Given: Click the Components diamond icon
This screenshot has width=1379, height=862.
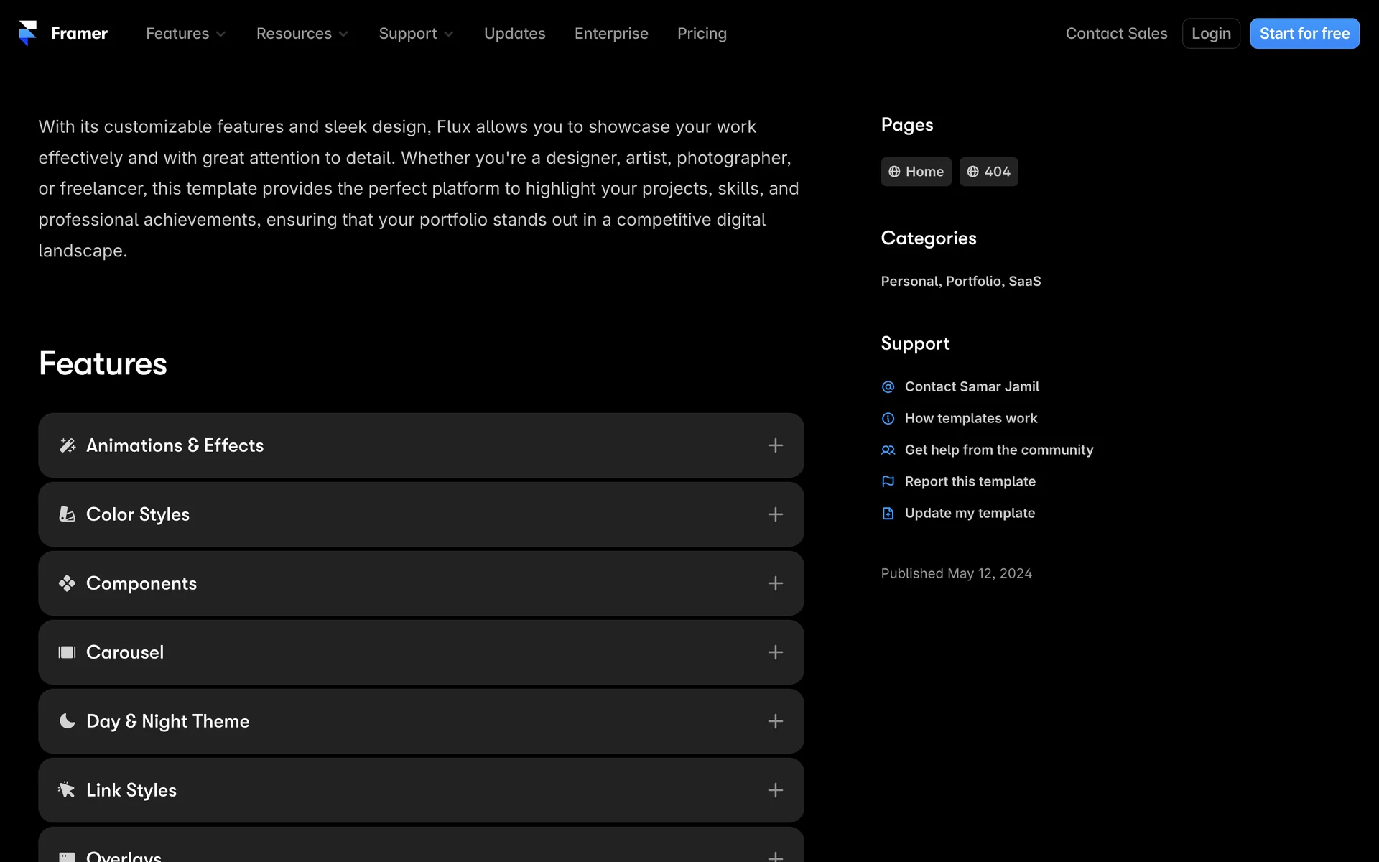Looking at the screenshot, I should pos(67,583).
